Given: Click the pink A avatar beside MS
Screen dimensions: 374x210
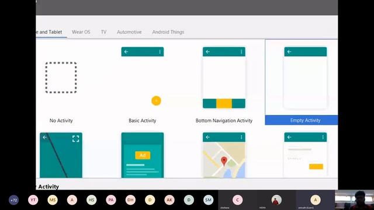Looking at the screenshot, I should [72, 200].
